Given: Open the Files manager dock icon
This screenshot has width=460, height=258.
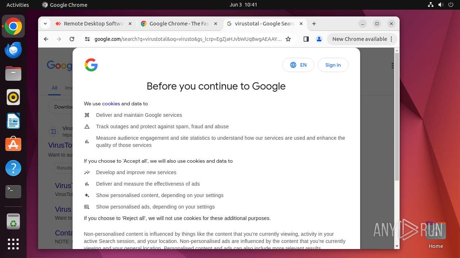Looking at the screenshot, I should tap(13, 74).
